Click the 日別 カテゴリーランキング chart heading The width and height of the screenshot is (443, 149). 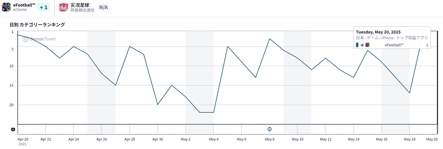pyautogui.click(x=37, y=25)
